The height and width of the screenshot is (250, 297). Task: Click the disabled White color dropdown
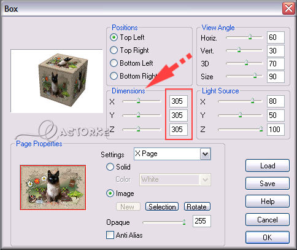coord(175,179)
